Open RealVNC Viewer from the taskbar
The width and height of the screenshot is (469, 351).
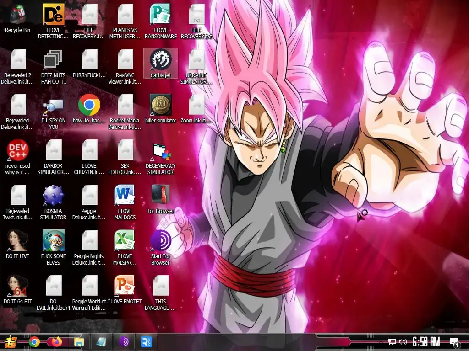[146, 342]
